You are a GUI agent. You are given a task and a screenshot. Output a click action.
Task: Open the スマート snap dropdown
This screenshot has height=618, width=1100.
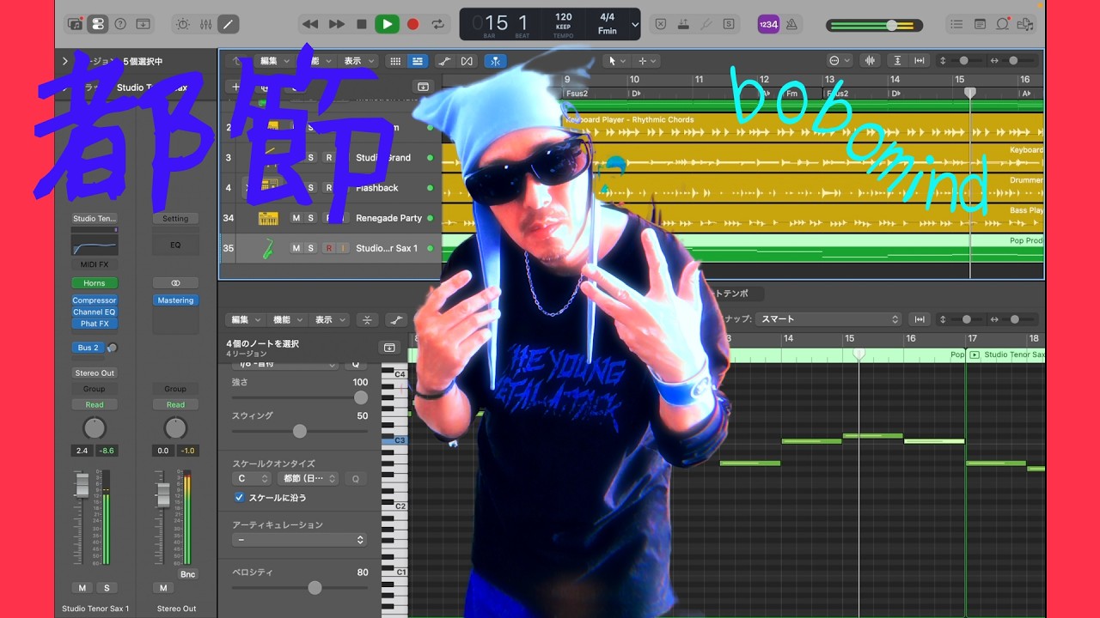(x=828, y=319)
